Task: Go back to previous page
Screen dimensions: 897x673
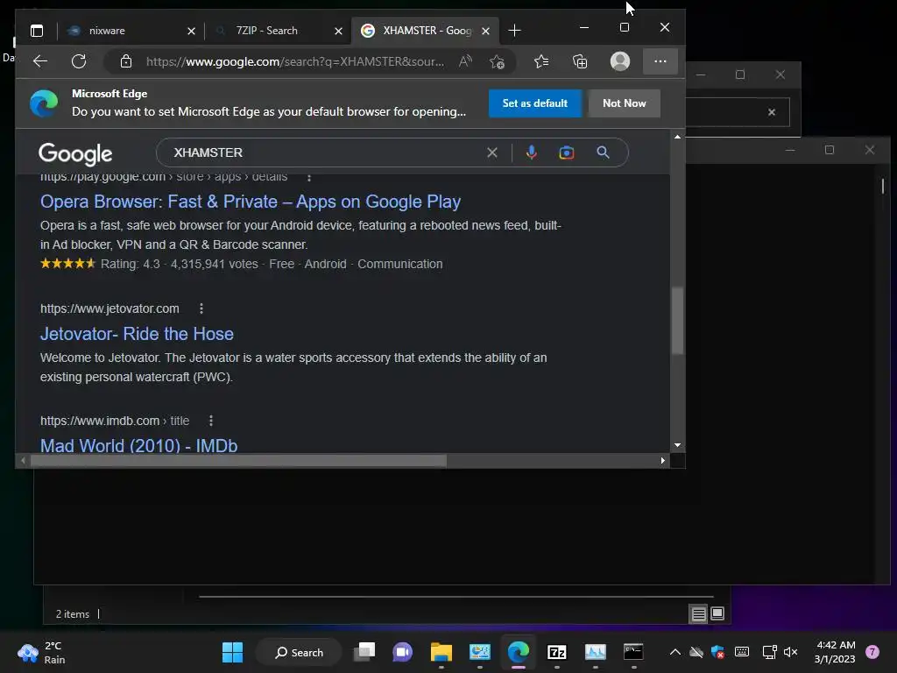Action: [x=40, y=61]
